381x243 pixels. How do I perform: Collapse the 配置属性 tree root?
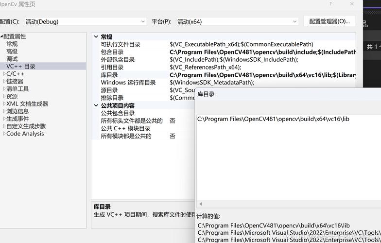coord(2,36)
